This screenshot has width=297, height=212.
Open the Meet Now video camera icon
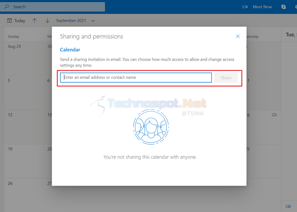point(245,7)
